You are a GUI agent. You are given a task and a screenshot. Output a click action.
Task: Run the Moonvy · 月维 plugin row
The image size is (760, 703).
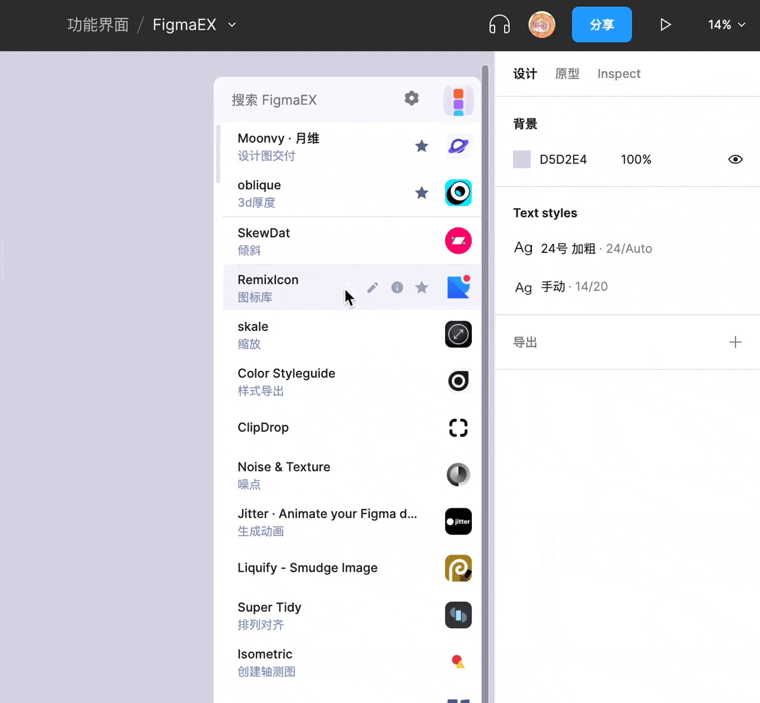pos(351,146)
